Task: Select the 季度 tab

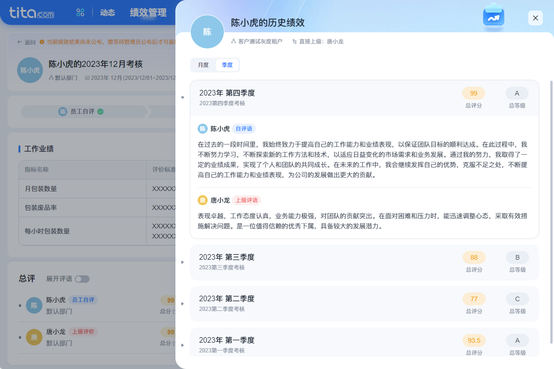Action: coord(227,65)
